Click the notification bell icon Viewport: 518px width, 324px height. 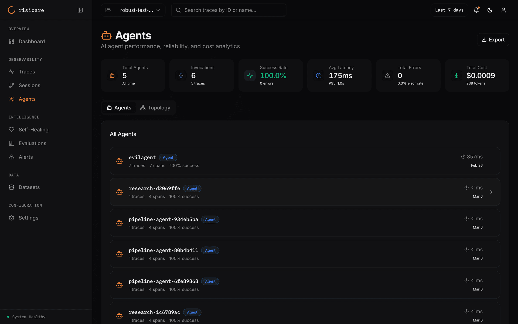tap(476, 10)
